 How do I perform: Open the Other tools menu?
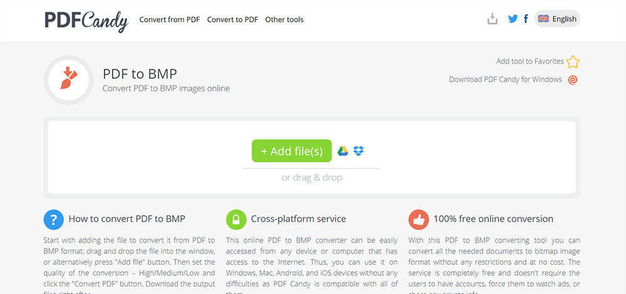pyautogui.click(x=284, y=19)
